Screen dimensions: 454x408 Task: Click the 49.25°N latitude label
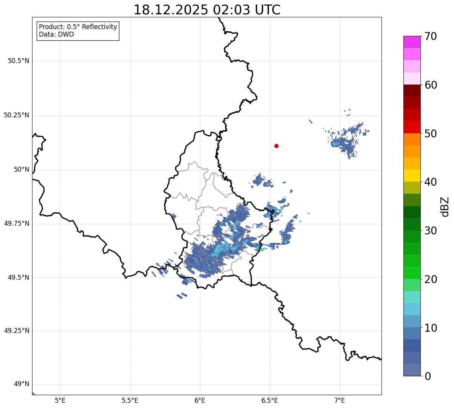(x=17, y=331)
